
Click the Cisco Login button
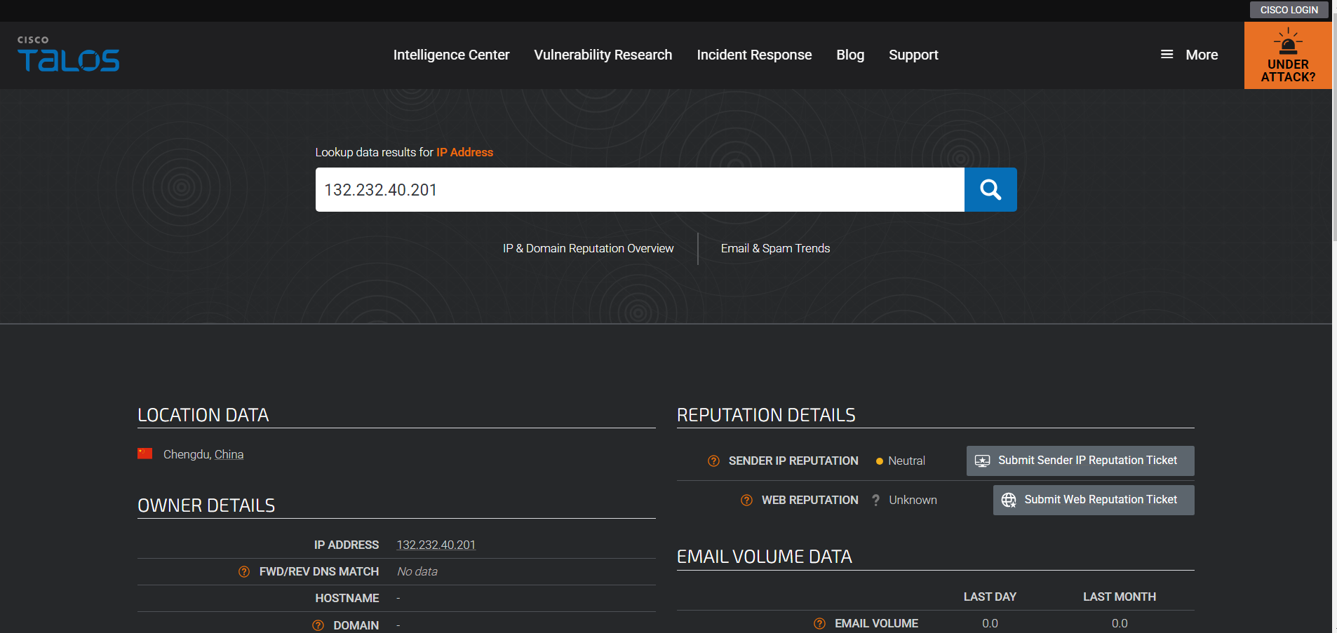click(1289, 10)
